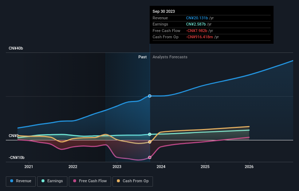Click the 2025 x-axis label

click(205, 167)
